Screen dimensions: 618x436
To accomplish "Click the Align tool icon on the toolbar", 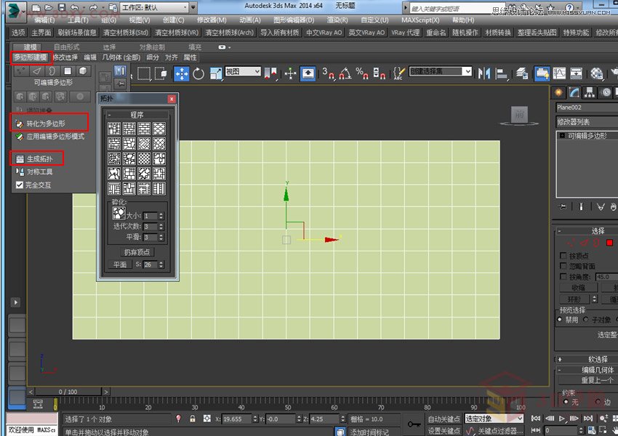I will coord(500,73).
